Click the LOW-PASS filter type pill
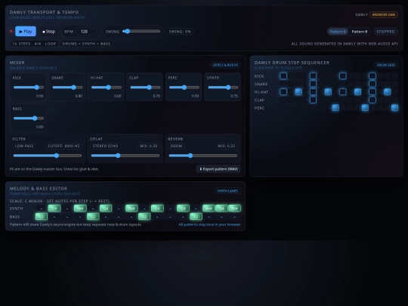This screenshot has height=306, width=408. [x=24, y=146]
